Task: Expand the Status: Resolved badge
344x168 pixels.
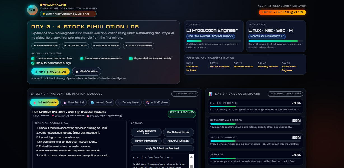Action: (182, 114)
